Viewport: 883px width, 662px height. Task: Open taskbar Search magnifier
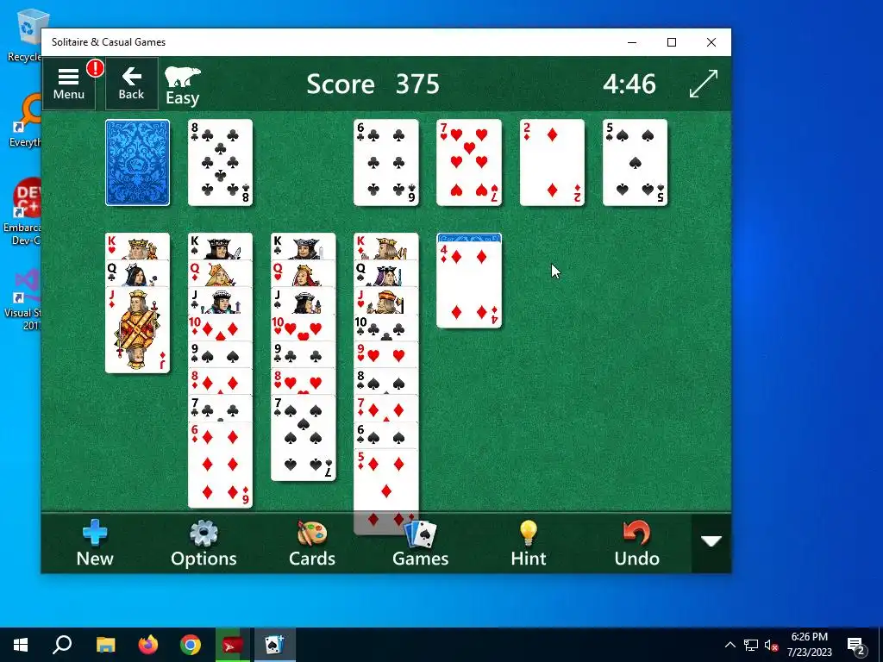click(x=62, y=645)
